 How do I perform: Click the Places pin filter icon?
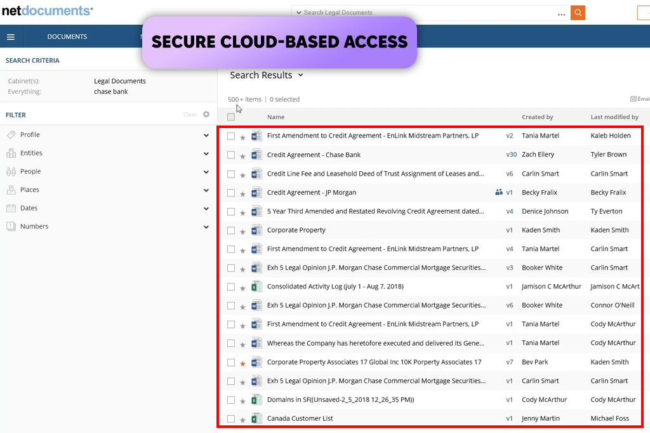coord(11,190)
